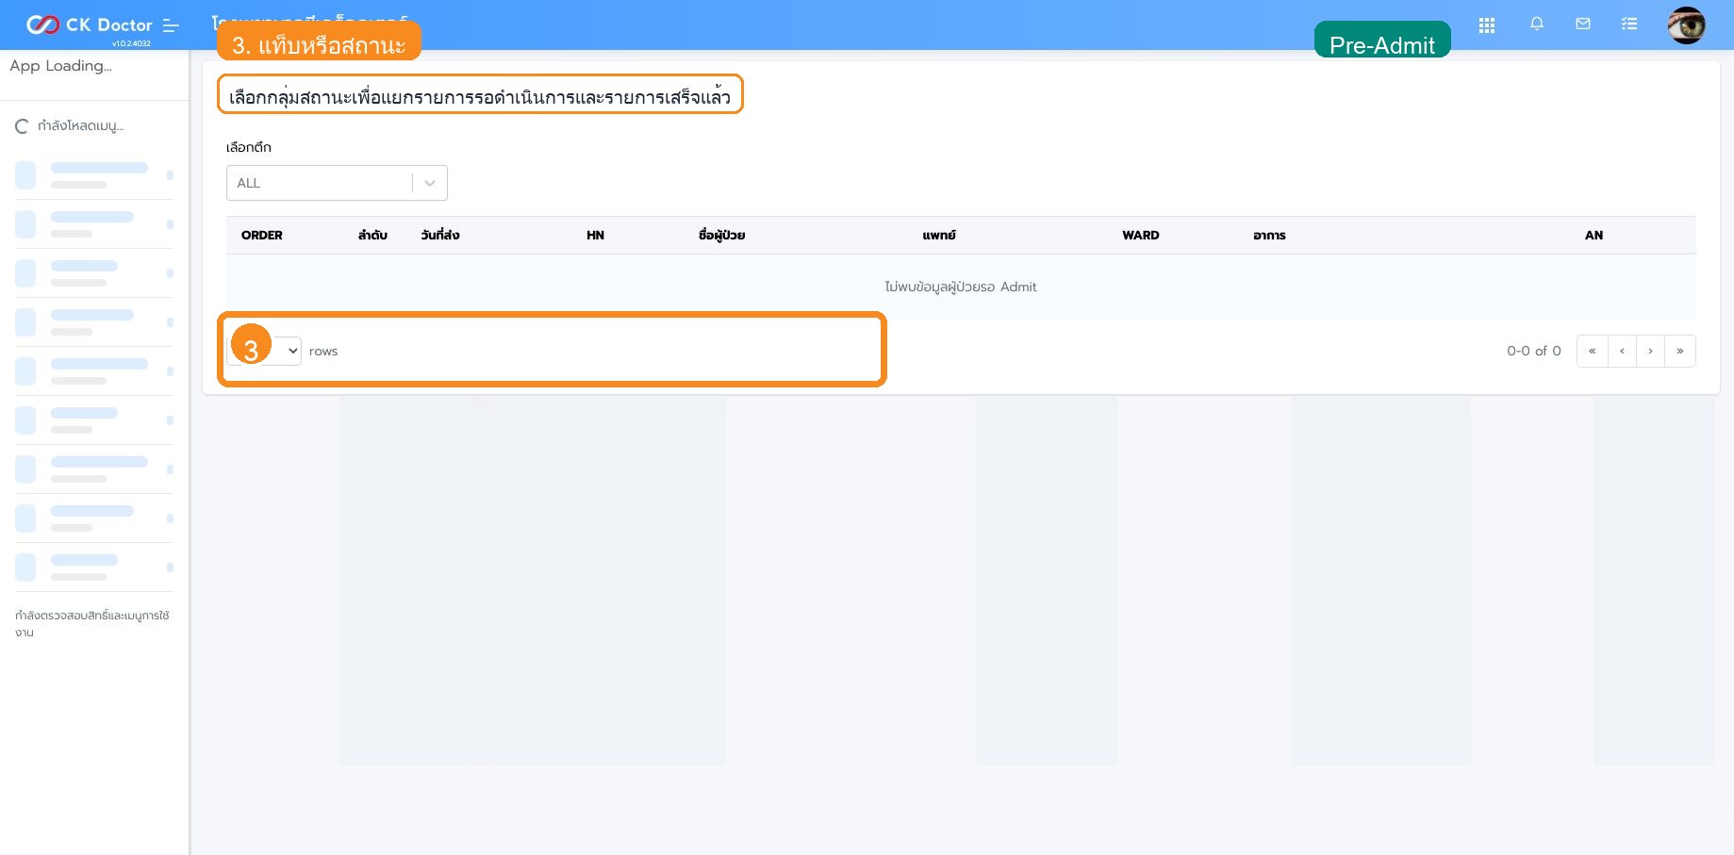This screenshot has width=1734, height=855.
Task: Open the user profile avatar
Action: pyautogui.click(x=1686, y=25)
